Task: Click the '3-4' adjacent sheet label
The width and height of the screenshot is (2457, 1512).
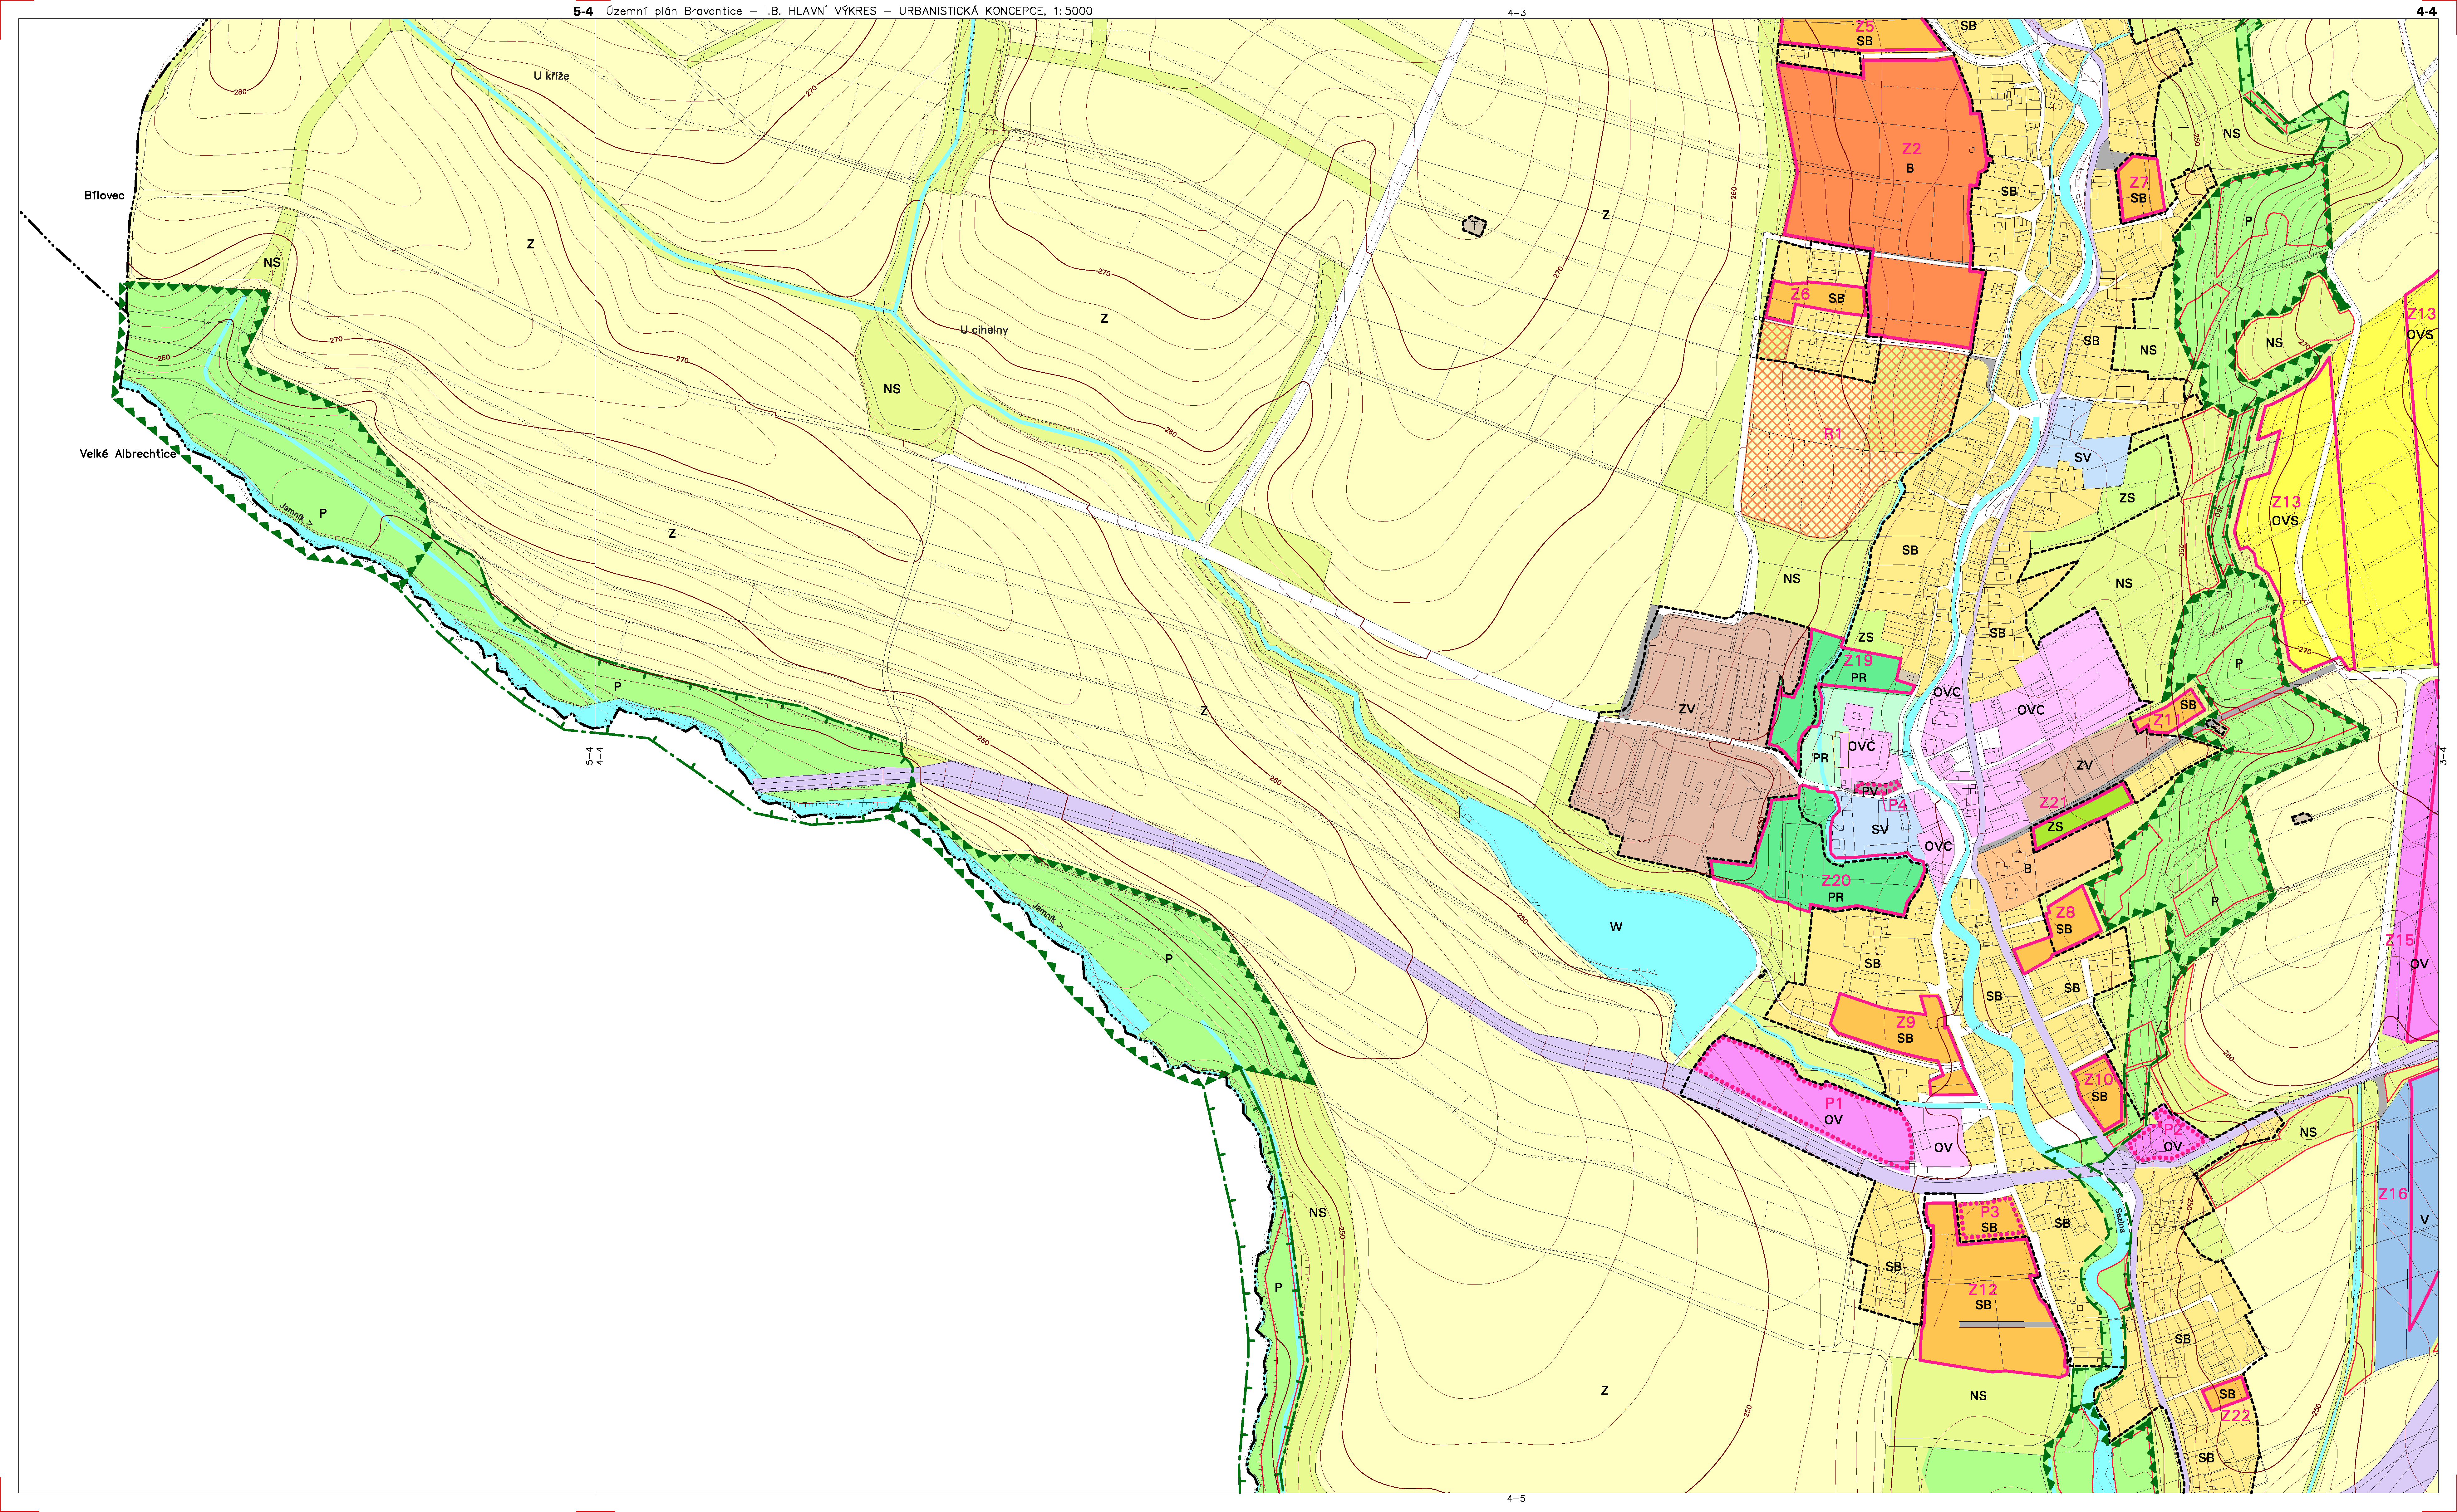Action: click(x=2443, y=756)
